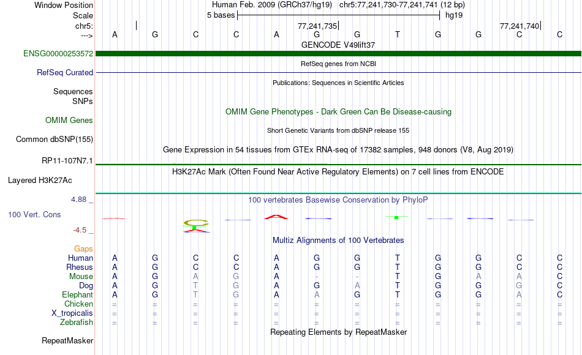Click the first A base in chr5 sequence row

115,34
